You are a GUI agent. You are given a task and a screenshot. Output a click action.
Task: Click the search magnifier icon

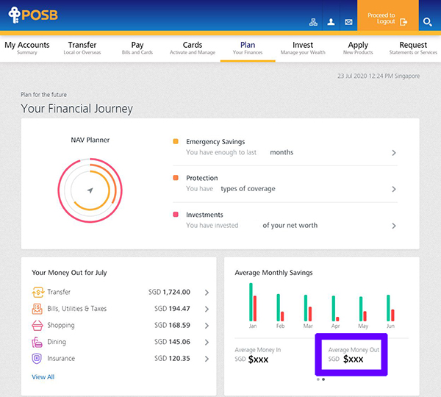pos(428,23)
